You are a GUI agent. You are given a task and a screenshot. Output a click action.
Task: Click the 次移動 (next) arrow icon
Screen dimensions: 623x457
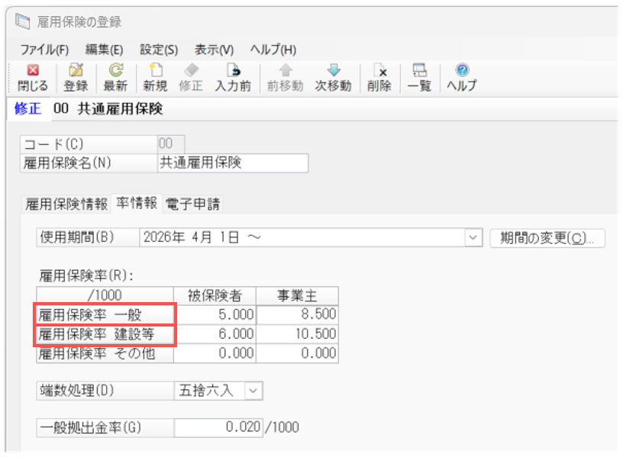(x=333, y=78)
